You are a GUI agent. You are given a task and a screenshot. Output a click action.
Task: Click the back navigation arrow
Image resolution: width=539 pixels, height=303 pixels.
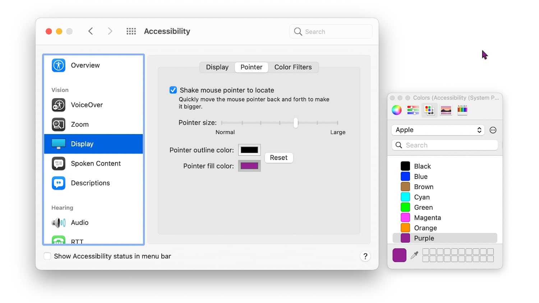click(x=91, y=31)
